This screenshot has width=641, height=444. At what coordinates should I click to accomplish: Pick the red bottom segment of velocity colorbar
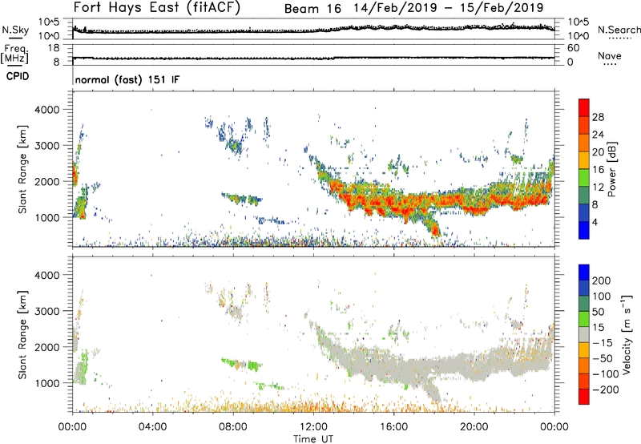(x=584, y=397)
